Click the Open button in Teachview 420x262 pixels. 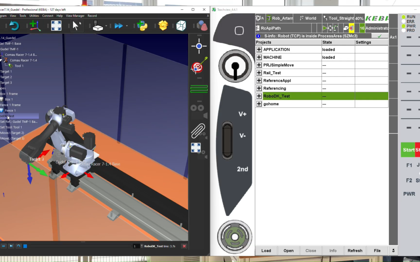(x=289, y=250)
